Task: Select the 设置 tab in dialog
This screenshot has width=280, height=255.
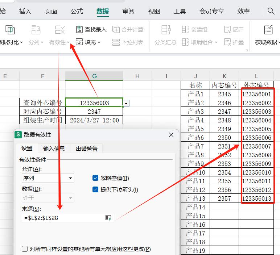Action: [27, 149]
